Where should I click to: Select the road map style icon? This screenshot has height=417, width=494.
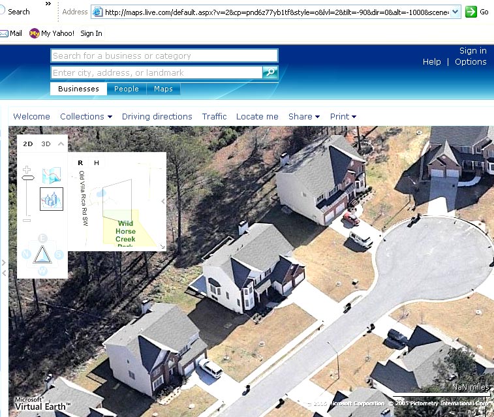(x=52, y=176)
